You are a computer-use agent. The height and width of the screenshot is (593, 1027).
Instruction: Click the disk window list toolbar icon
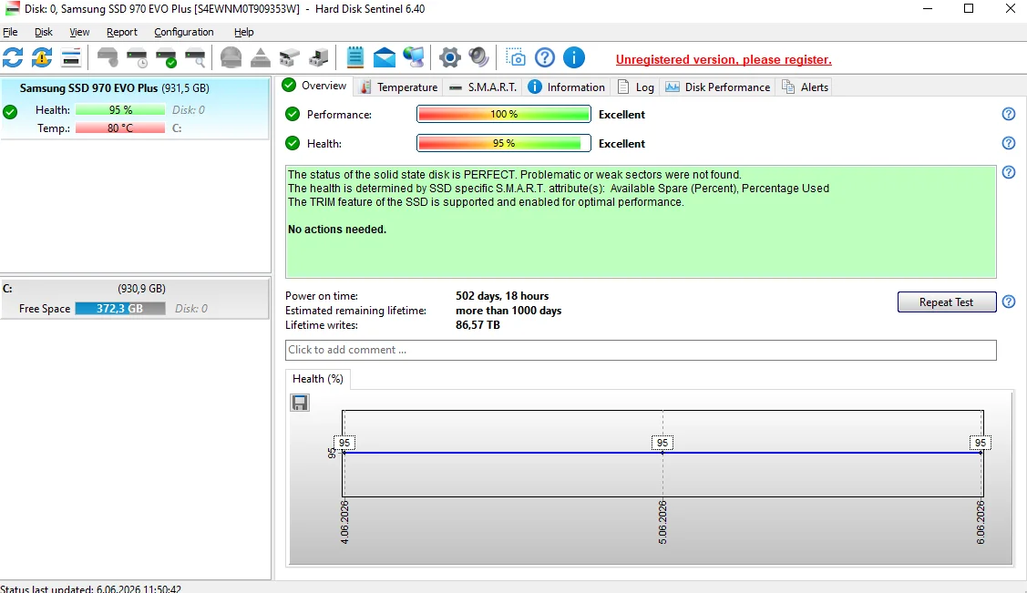(x=71, y=57)
